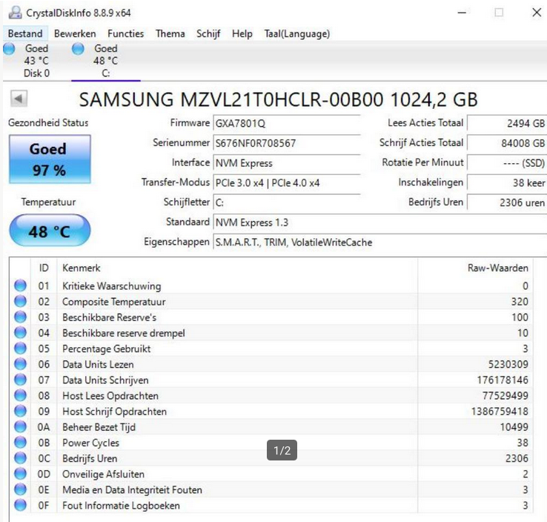Click the status orb for row 0C Bedrijfs Uren

[20, 458]
